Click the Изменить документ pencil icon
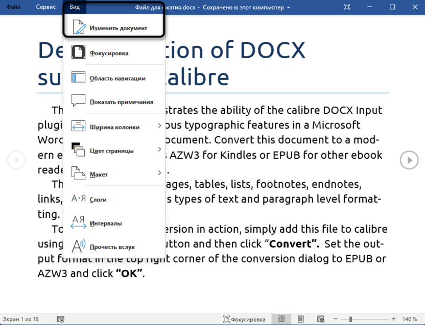425x325 pixels. [78, 28]
